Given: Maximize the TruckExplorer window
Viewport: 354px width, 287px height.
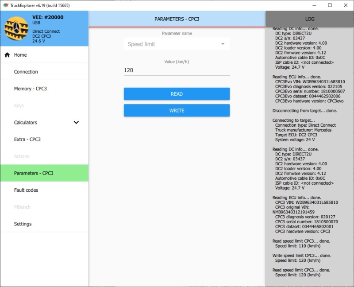Looking at the screenshot, I should [330, 5].
